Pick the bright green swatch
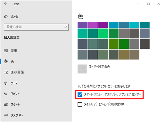Image resolution: width=164 pixels, height=122 pixels. click(103, 33)
